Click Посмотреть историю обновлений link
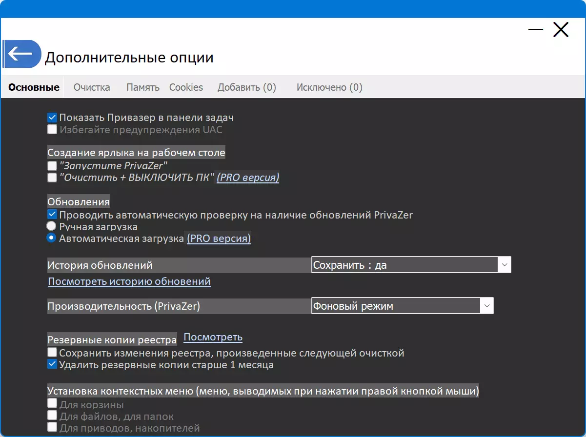586x437 pixels. click(x=129, y=281)
